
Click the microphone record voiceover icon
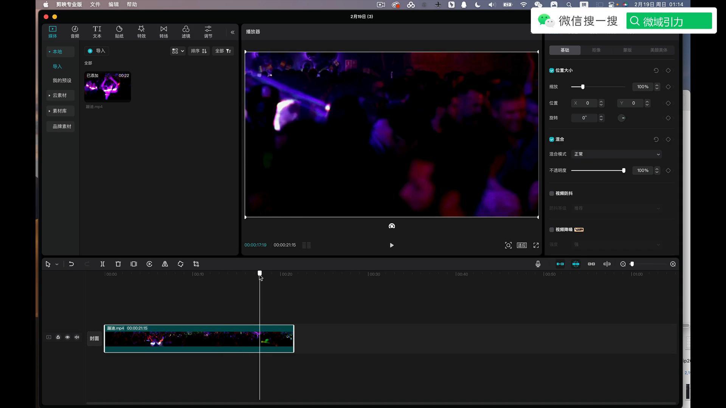click(x=538, y=264)
